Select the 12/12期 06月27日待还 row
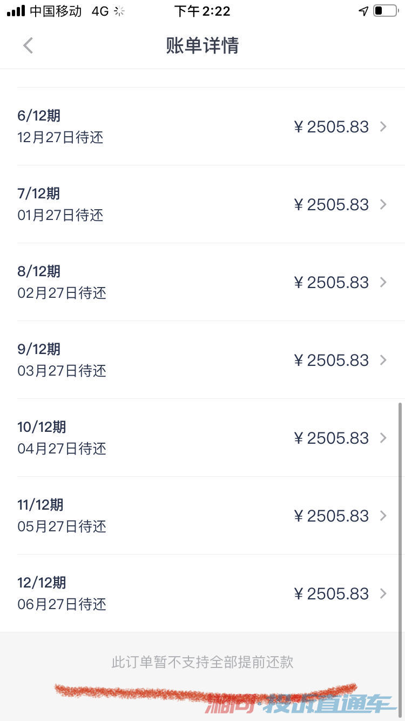405x721 pixels. pos(202,593)
